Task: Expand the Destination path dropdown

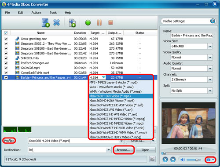Action: tap(109, 150)
